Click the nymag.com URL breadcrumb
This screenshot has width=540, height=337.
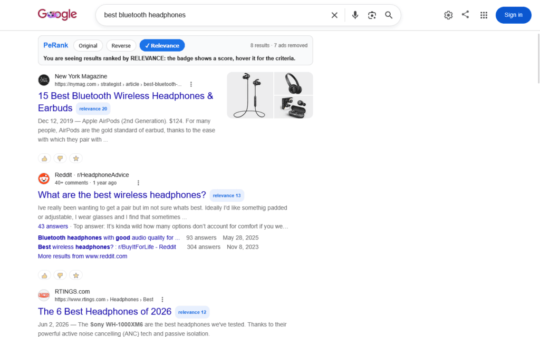pyautogui.click(x=118, y=84)
